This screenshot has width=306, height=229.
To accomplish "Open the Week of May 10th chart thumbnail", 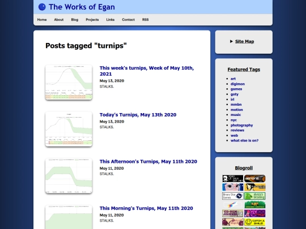I will (x=69, y=83).
